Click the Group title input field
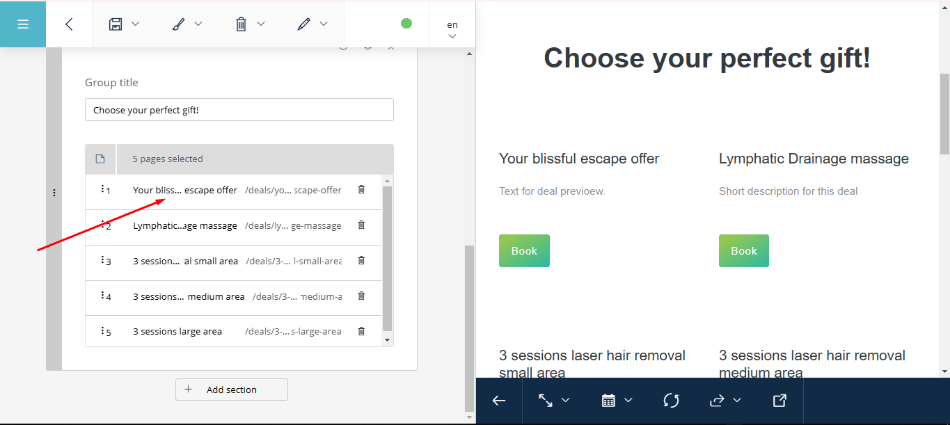 (239, 110)
